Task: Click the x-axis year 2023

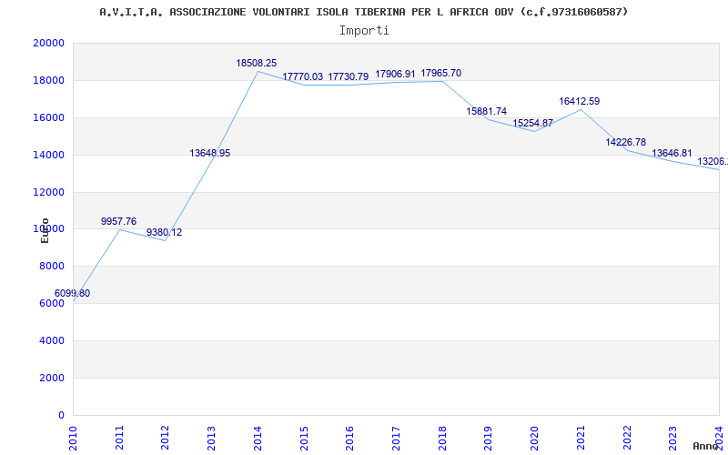Action: pos(672,438)
